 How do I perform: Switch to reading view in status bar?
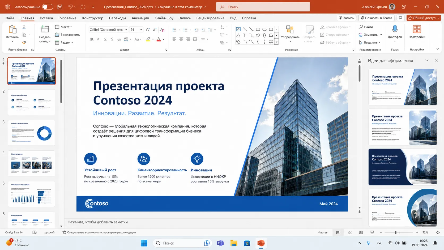pos(361,232)
